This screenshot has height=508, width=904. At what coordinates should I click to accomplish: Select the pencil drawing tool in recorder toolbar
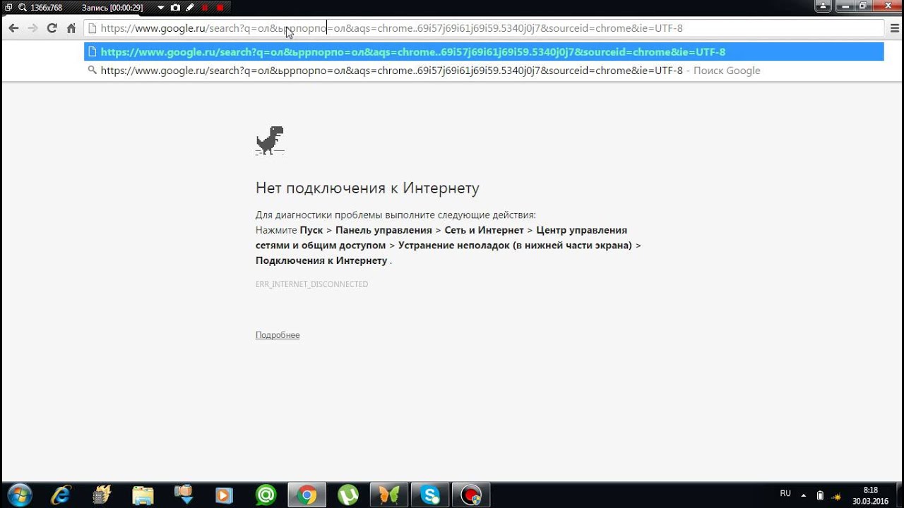coord(190,7)
